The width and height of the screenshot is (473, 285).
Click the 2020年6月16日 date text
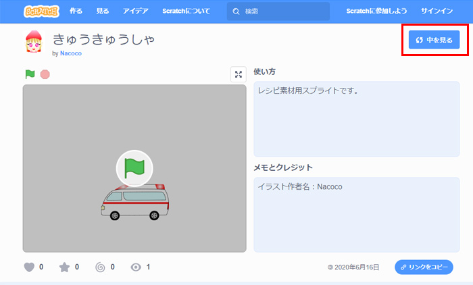tap(357, 267)
